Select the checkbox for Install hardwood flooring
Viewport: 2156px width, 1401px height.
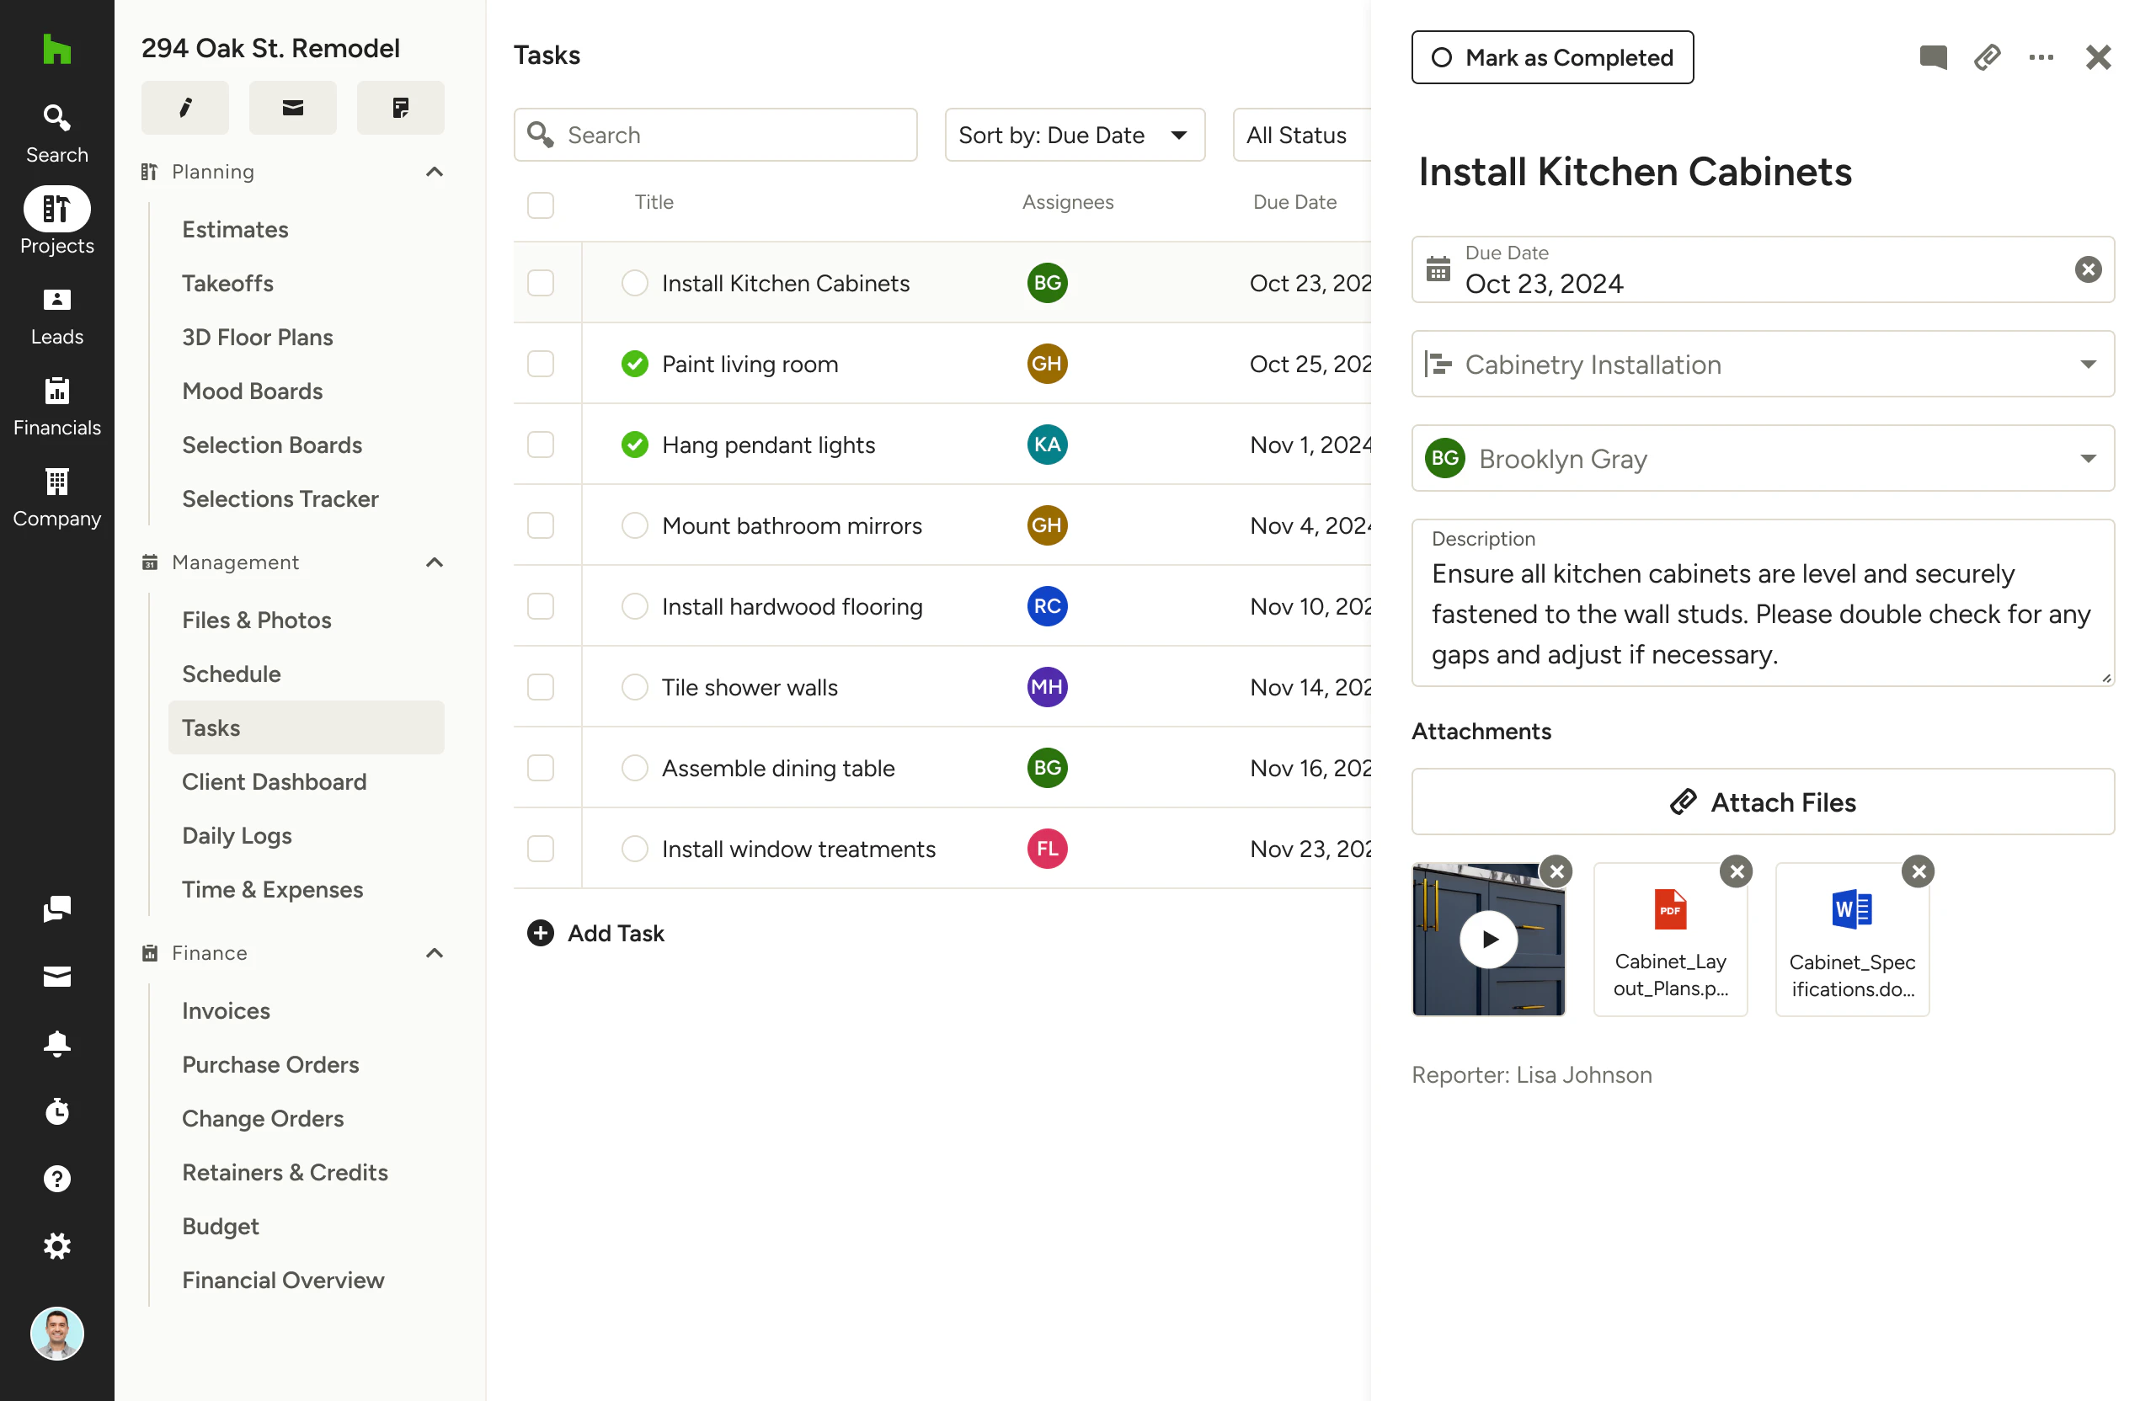(540, 606)
